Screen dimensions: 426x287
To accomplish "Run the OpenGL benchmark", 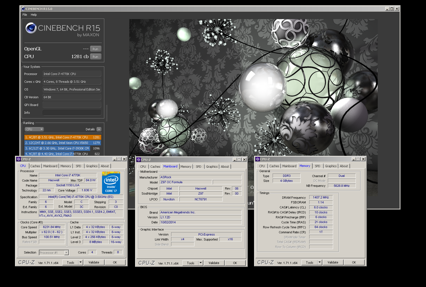I will pyautogui.click(x=95, y=49).
